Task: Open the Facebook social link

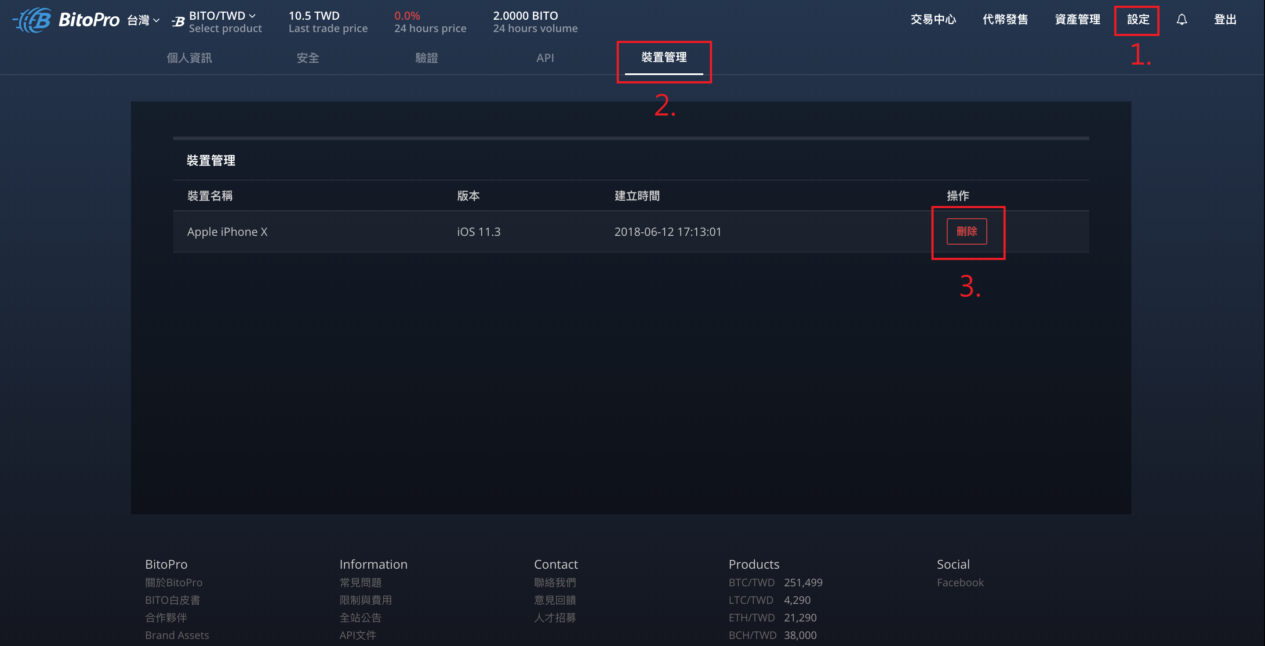Action: [x=960, y=582]
